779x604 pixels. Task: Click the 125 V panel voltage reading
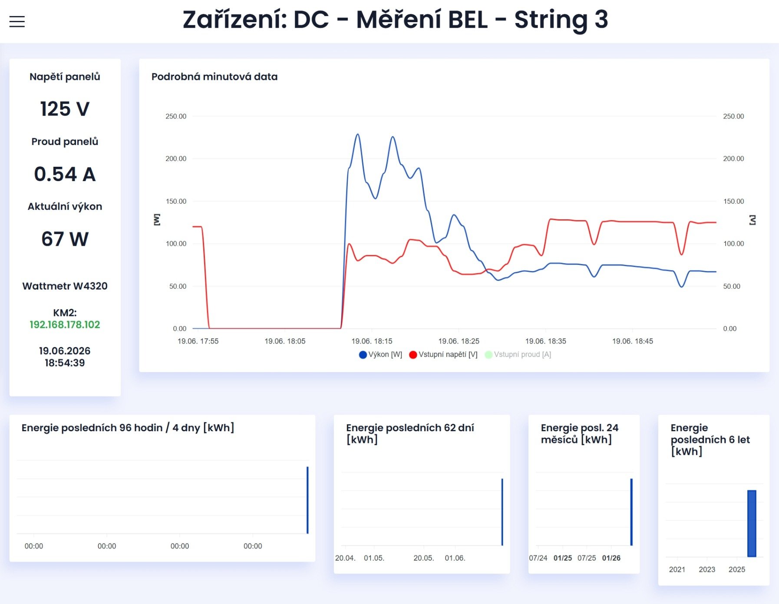pyautogui.click(x=65, y=109)
